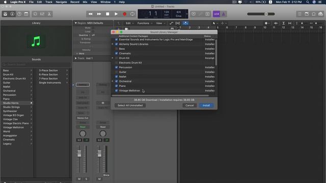The image size is (326, 183).
Task: Toggle the Vintage Mellotron checkbox
Action: (117, 90)
